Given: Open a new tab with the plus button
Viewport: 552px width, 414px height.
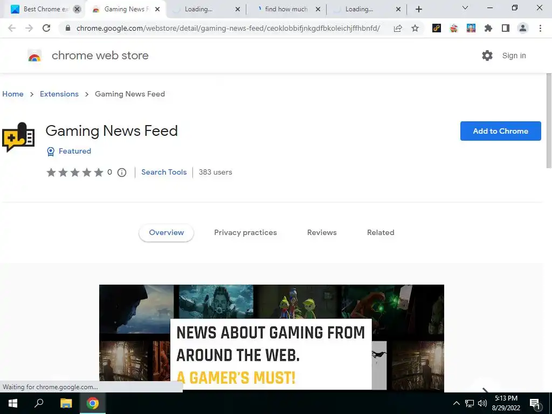Looking at the screenshot, I should (418, 9).
